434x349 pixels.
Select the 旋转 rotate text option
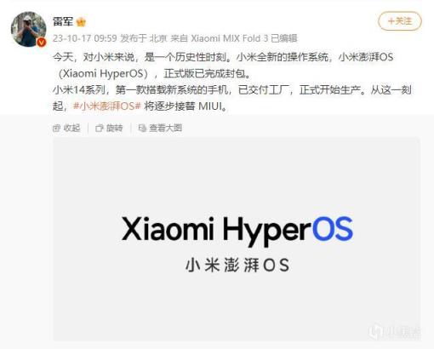click(x=114, y=129)
